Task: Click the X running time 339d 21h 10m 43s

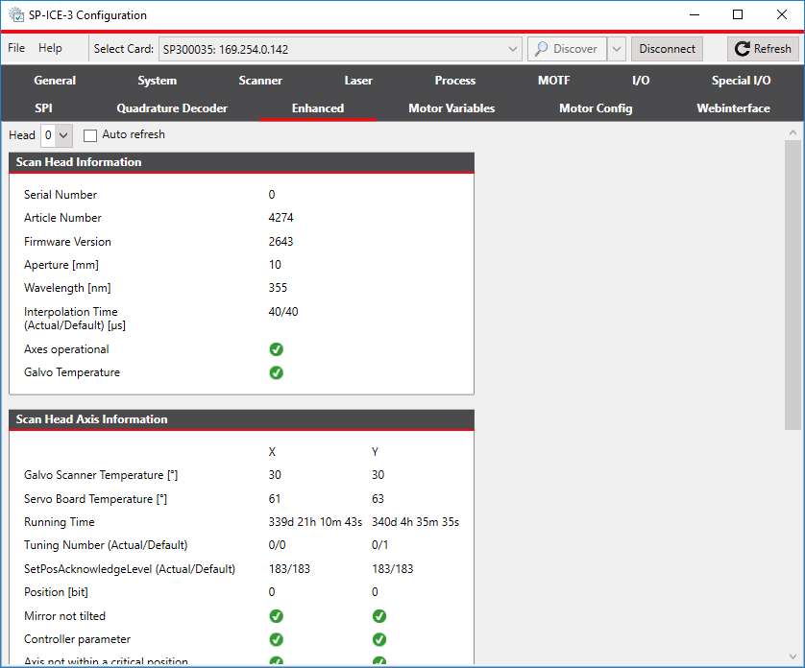Action: pos(315,522)
